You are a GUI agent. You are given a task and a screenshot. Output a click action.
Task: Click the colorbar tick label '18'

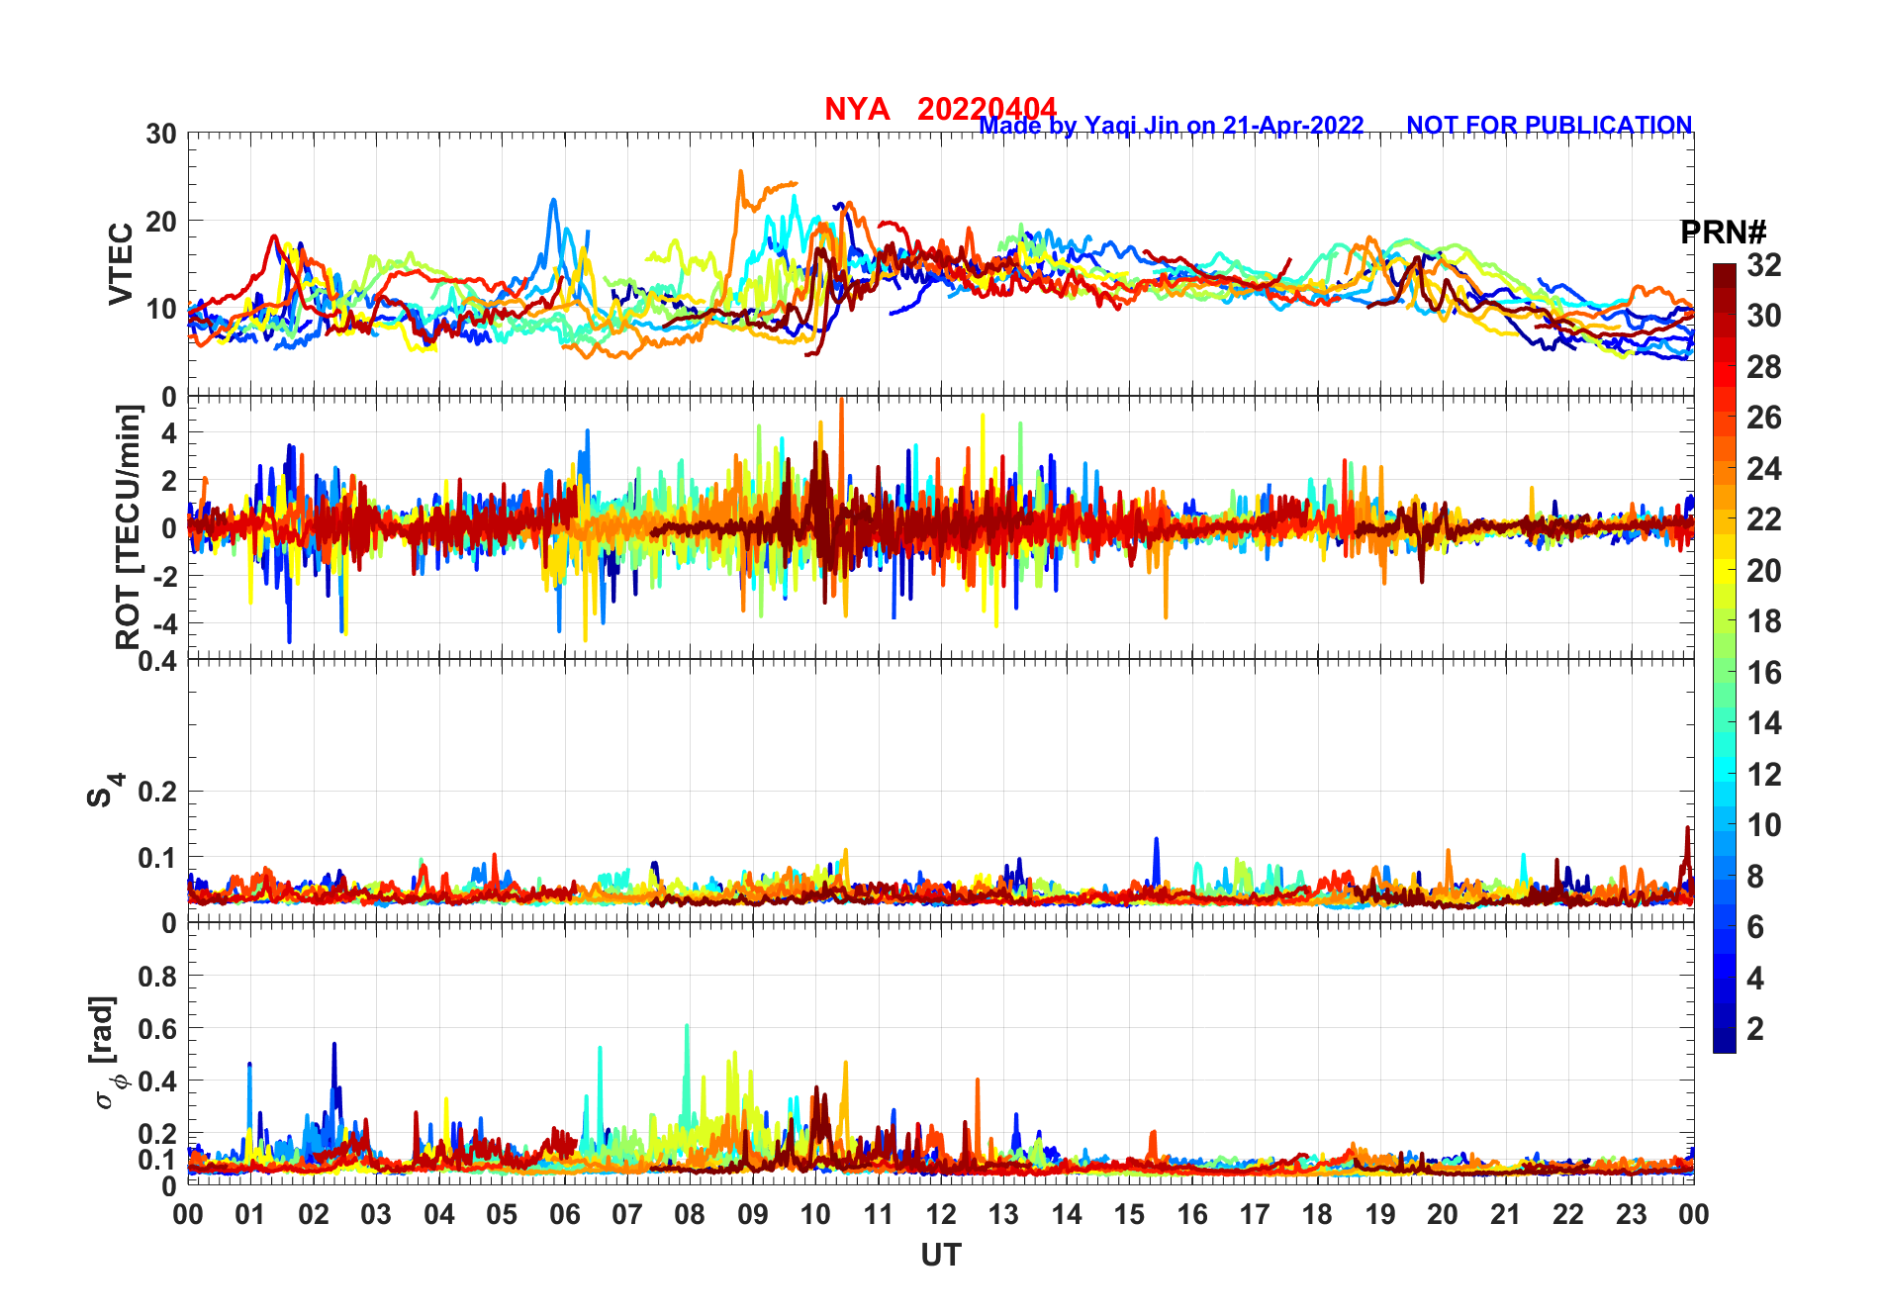point(1763,621)
